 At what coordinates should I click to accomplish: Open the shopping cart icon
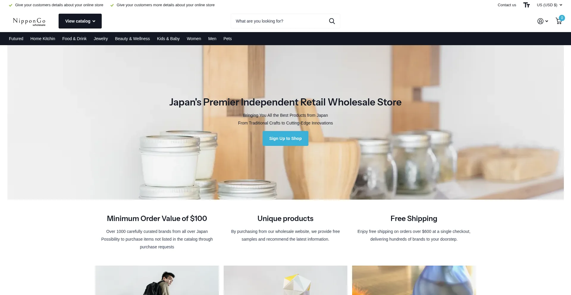point(559,21)
